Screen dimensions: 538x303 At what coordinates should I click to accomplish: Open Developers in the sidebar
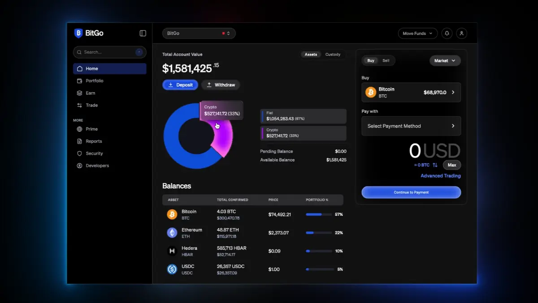tap(109, 166)
